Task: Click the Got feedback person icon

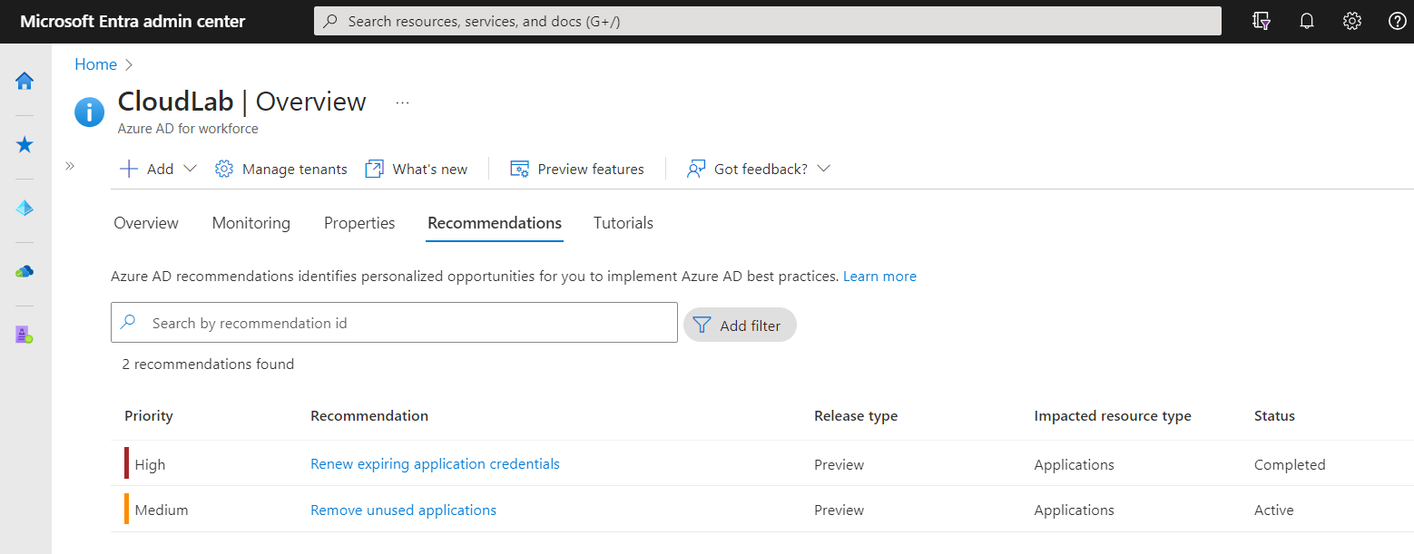Action: 696,169
